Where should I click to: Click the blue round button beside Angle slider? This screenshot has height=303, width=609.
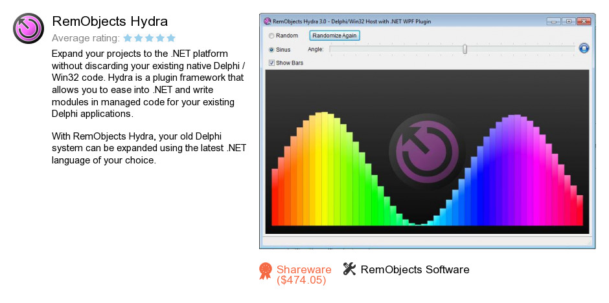[x=584, y=48]
